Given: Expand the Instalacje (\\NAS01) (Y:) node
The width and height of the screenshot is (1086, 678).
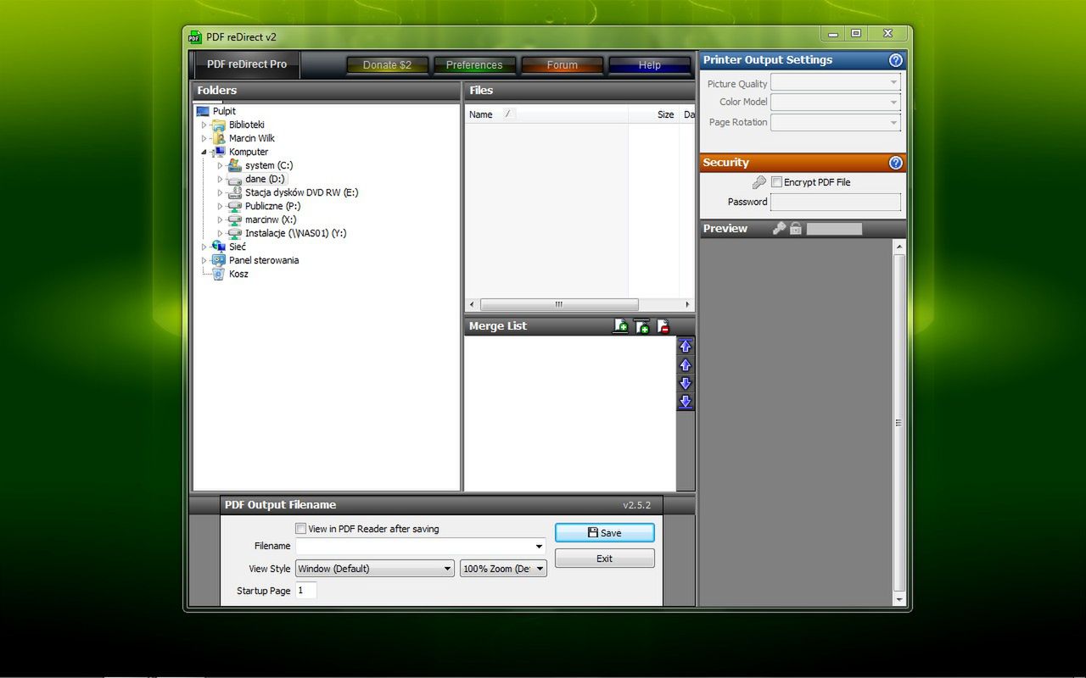Looking at the screenshot, I should coord(220,233).
